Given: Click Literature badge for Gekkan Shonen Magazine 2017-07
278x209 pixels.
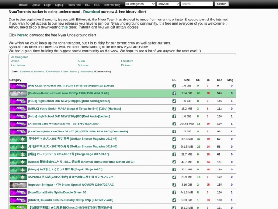Looking at the screenshot, I should (18, 139).
